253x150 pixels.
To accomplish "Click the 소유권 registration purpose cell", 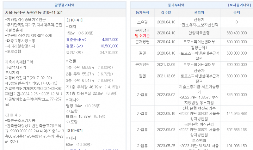I will [x=142, y=22].
